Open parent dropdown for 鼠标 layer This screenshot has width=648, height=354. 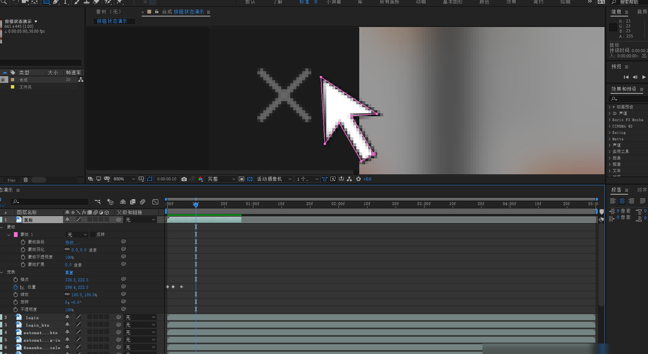140,219
